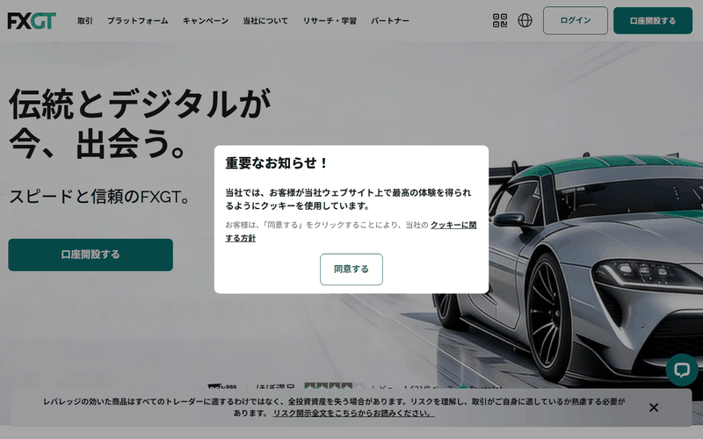Open the 当社について menu
This screenshot has height=439, width=703.
(265, 20)
